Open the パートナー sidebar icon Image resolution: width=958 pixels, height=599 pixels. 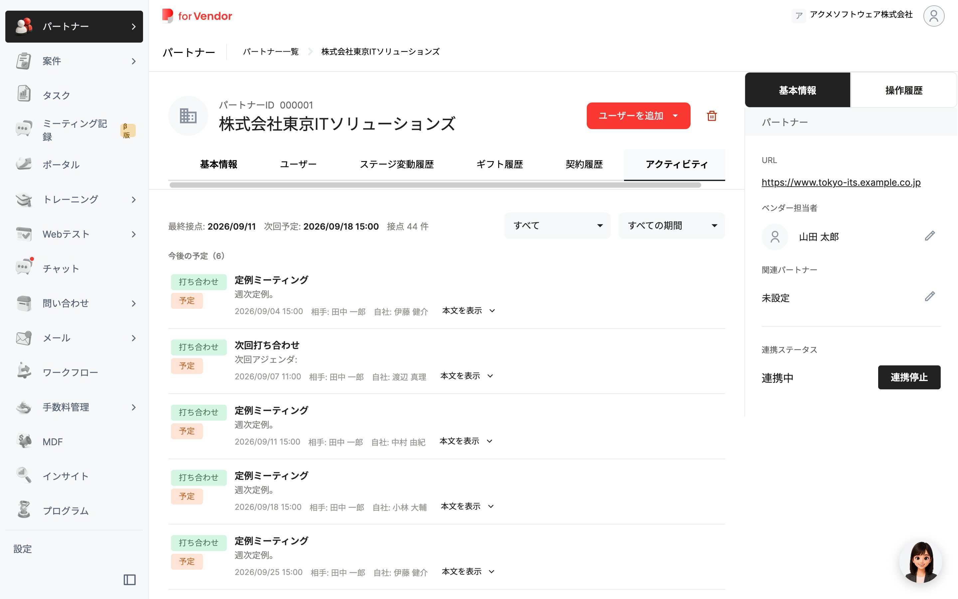(24, 26)
